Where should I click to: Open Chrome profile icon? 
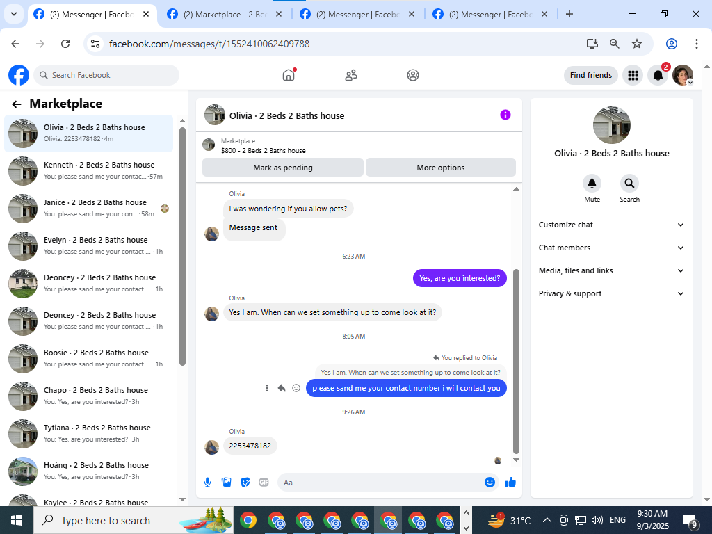tap(672, 44)
